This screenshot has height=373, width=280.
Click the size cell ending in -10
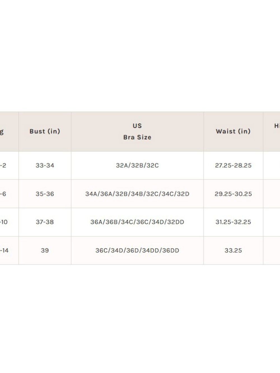click(9, 222)
